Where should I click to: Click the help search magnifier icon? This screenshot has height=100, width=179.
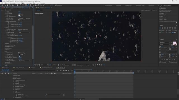point(162,5)
